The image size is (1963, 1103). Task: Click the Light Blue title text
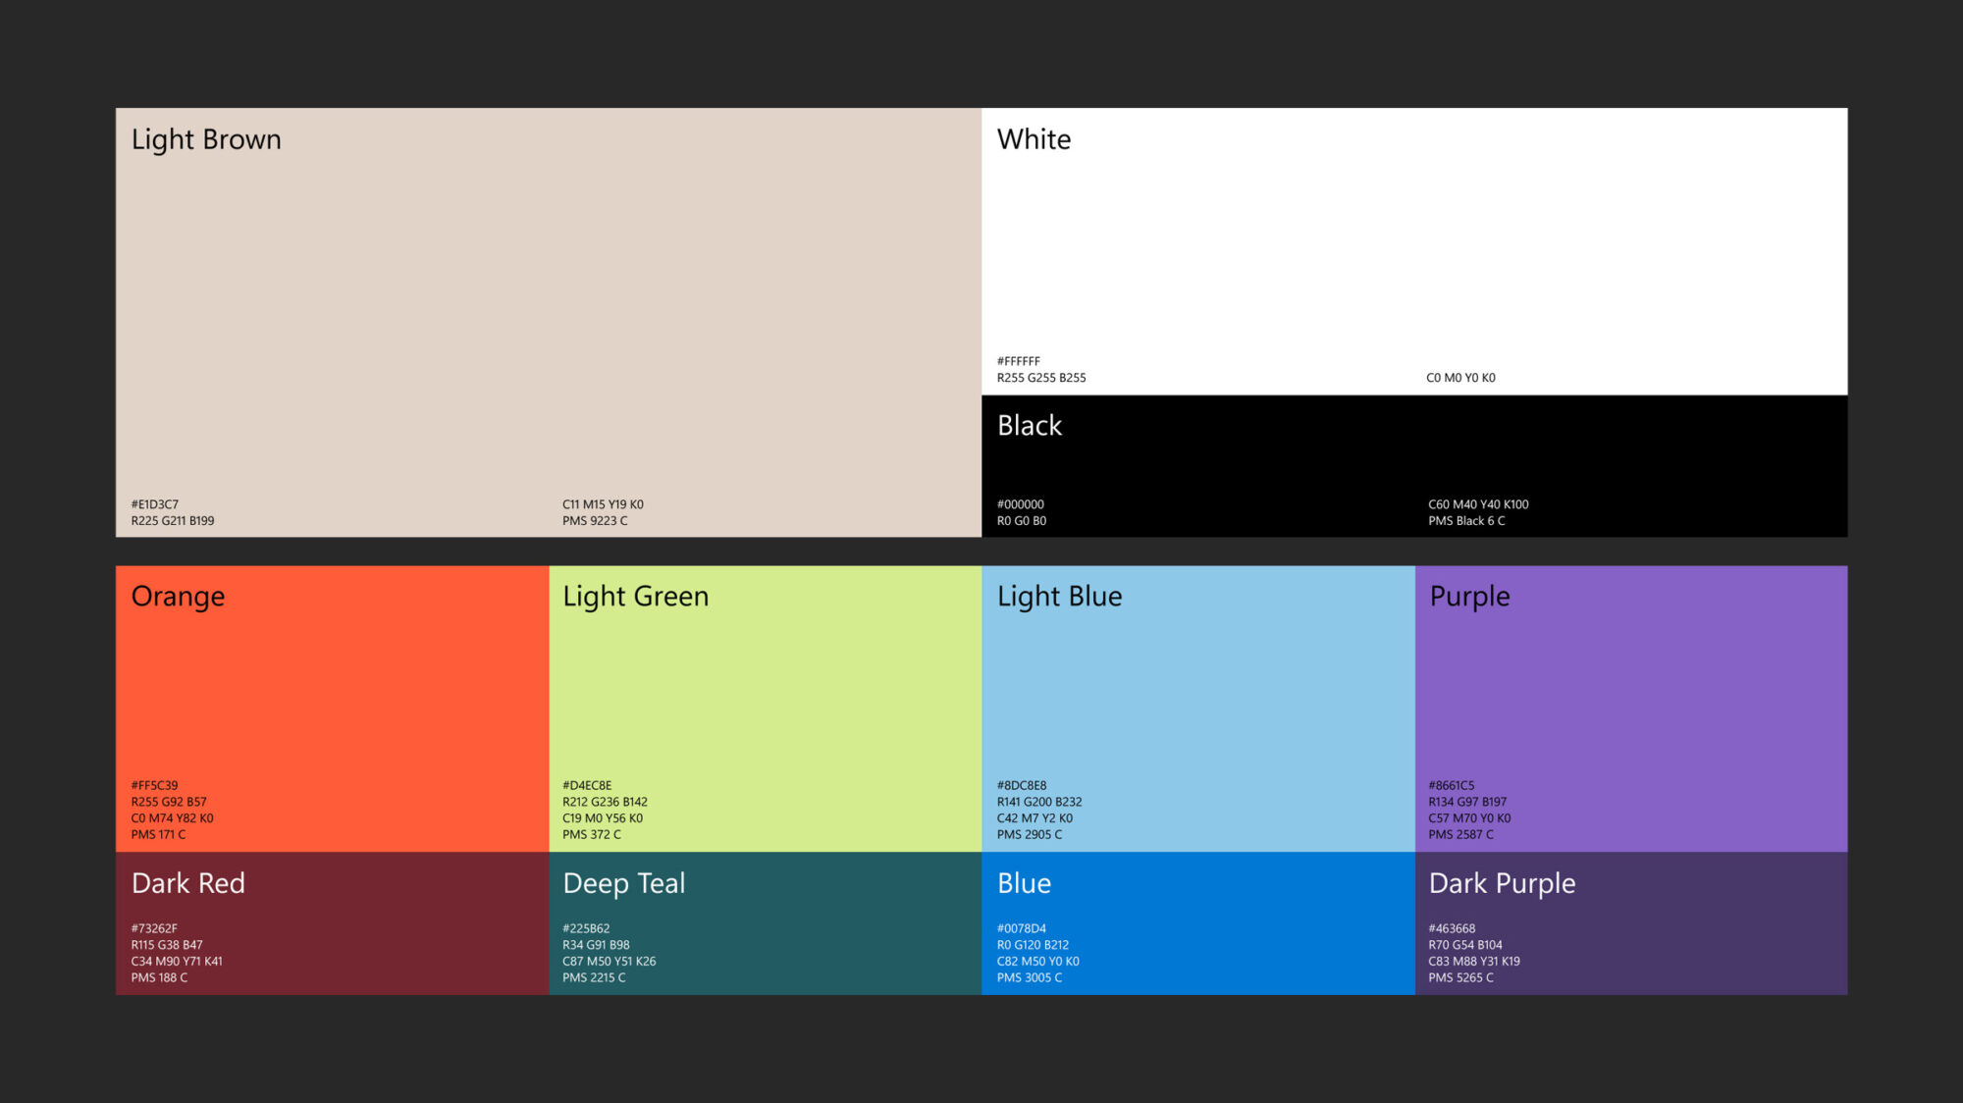(x=1060, y=596)
